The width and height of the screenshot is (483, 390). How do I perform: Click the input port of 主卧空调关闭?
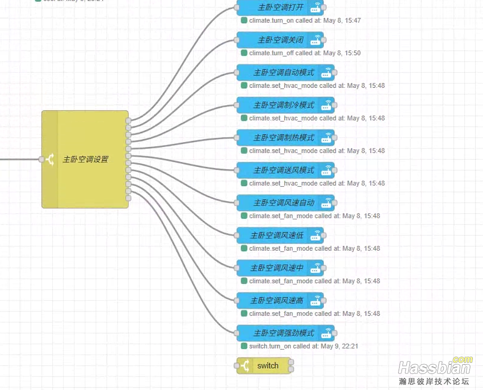[237, 40]
